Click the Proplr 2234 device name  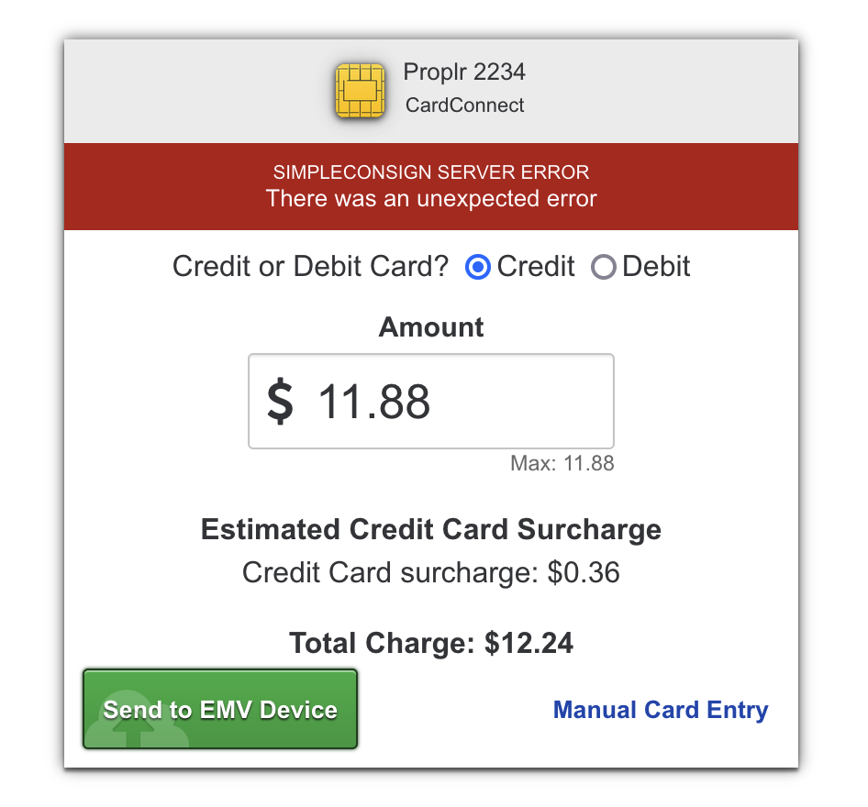point(464,72)
